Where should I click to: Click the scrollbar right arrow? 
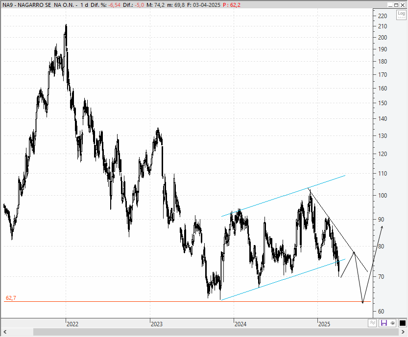403,332
